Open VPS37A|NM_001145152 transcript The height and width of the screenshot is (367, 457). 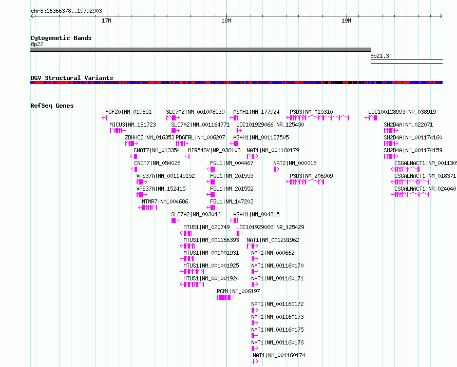[165, 176]
